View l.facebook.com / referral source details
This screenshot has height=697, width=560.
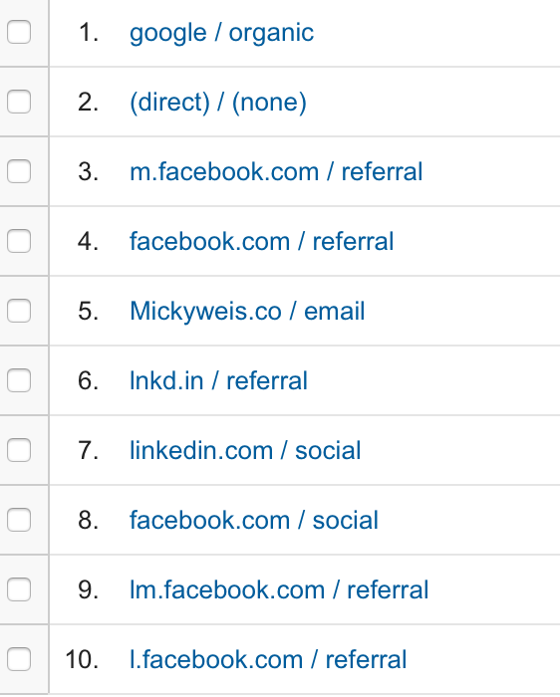click(x=268, y=659)
